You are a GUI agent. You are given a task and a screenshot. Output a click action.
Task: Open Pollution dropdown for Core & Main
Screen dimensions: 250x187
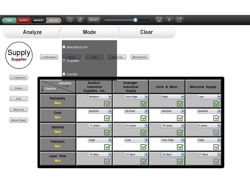pos(173,140)
